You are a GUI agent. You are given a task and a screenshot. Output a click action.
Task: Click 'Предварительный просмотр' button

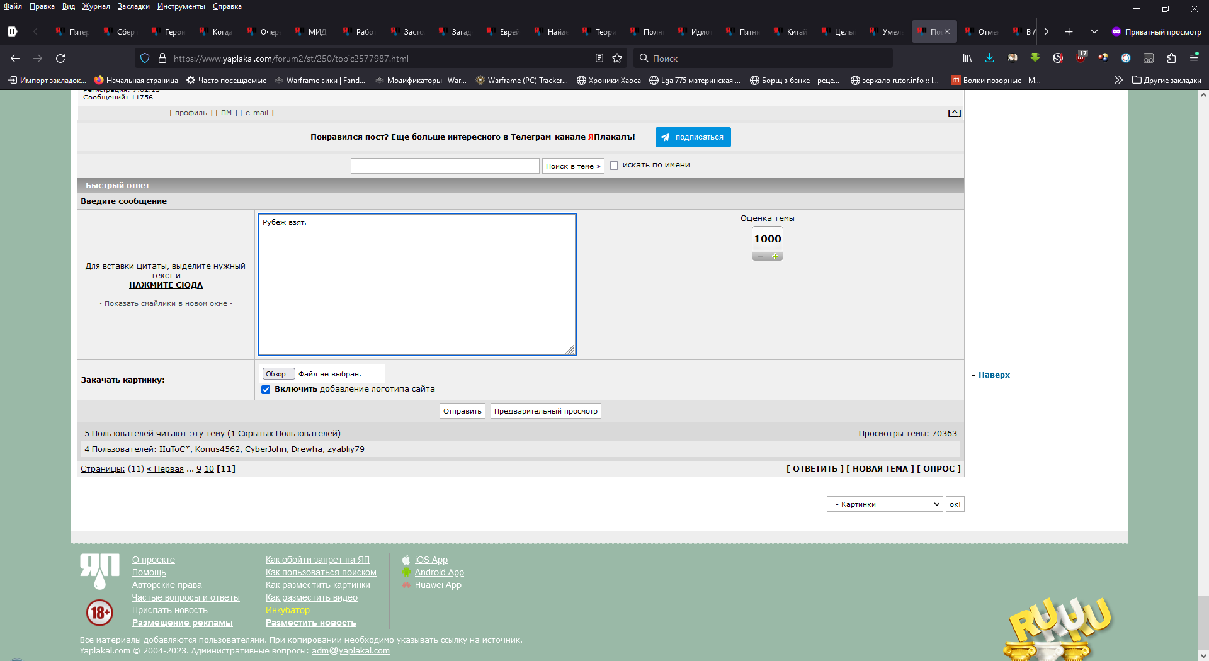(546, 411)
